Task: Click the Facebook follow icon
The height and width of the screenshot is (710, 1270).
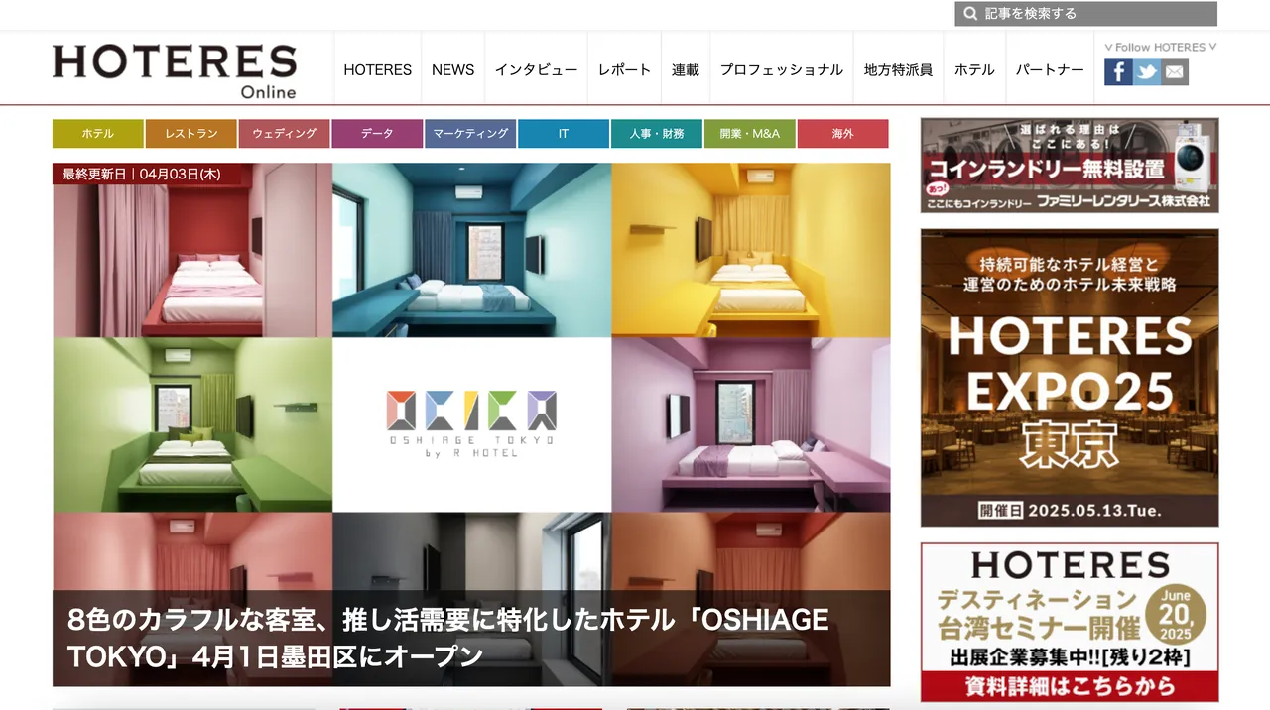Action: pos(1118,71)
